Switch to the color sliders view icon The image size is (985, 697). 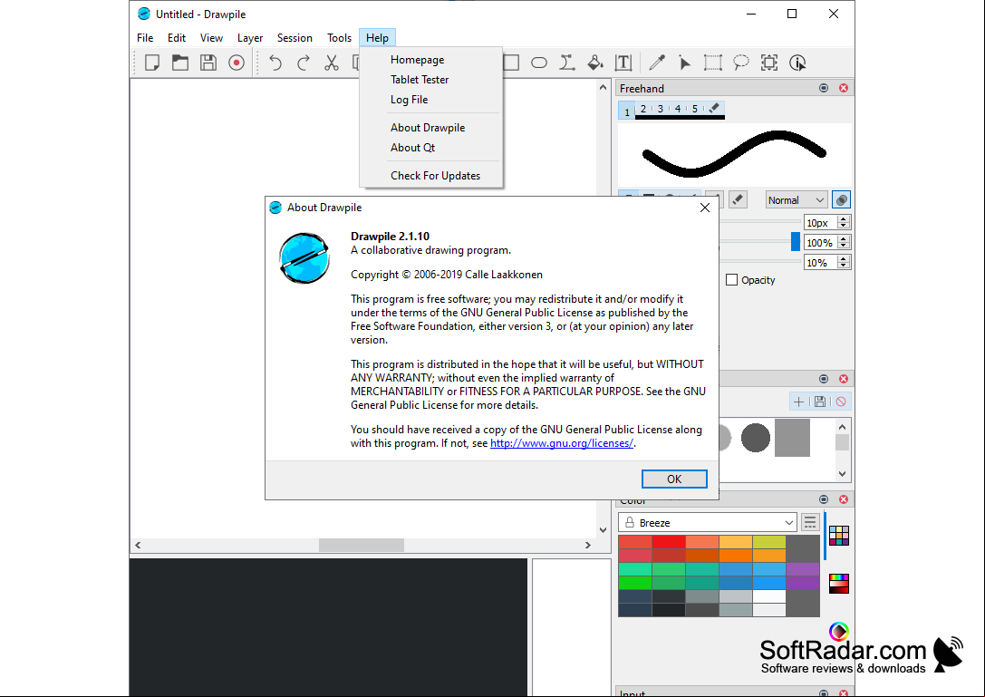[838, 583]
